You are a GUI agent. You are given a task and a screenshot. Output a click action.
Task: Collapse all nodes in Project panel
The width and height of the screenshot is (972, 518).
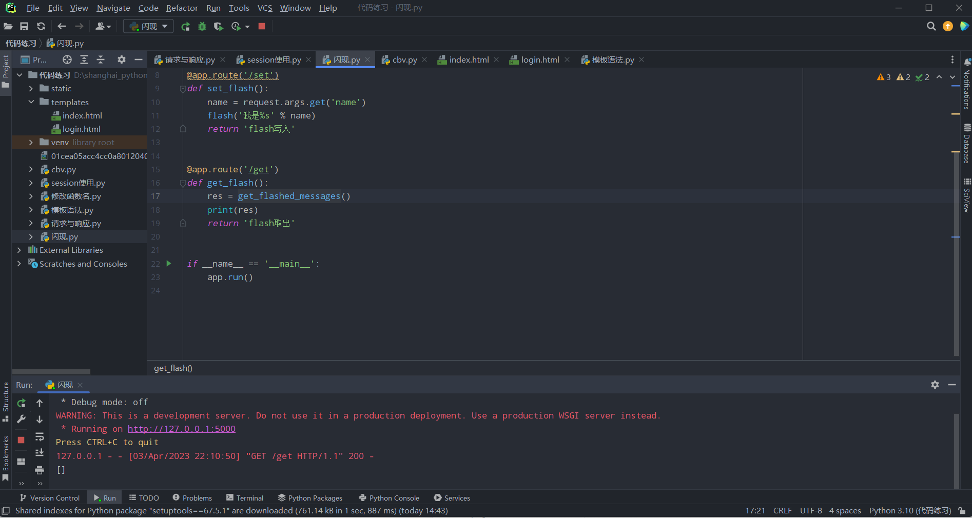tap(101, 60)
